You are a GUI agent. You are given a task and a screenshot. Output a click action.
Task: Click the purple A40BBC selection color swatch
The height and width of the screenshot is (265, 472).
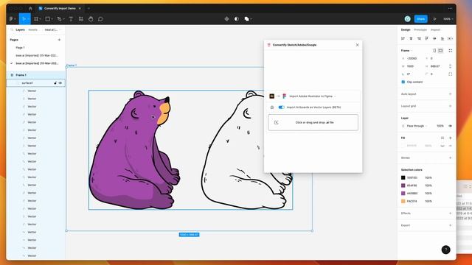[x=403, y=193]
